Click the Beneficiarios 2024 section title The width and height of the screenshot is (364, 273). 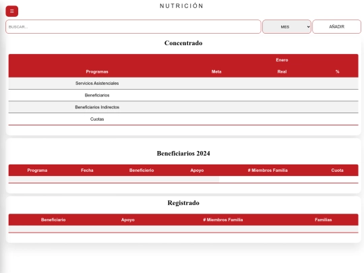[183, 154]
